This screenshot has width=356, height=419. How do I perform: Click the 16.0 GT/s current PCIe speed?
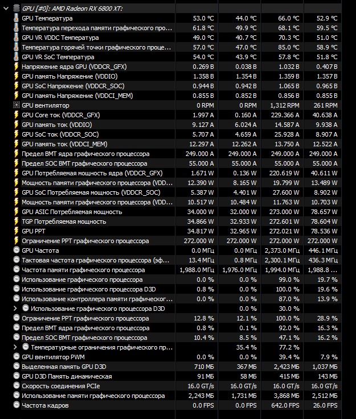point(200,386)
